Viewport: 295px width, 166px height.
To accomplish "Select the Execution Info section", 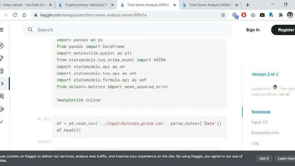I will click(x=265, y=133).
